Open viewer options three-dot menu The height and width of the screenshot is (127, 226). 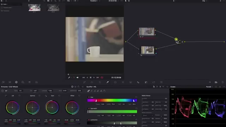[x=122, y=1]
